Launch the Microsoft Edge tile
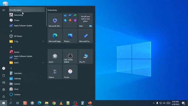 pos(55,36)
